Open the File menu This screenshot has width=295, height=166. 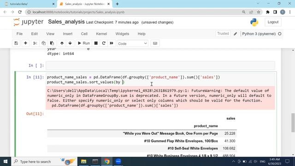point(19,34)
